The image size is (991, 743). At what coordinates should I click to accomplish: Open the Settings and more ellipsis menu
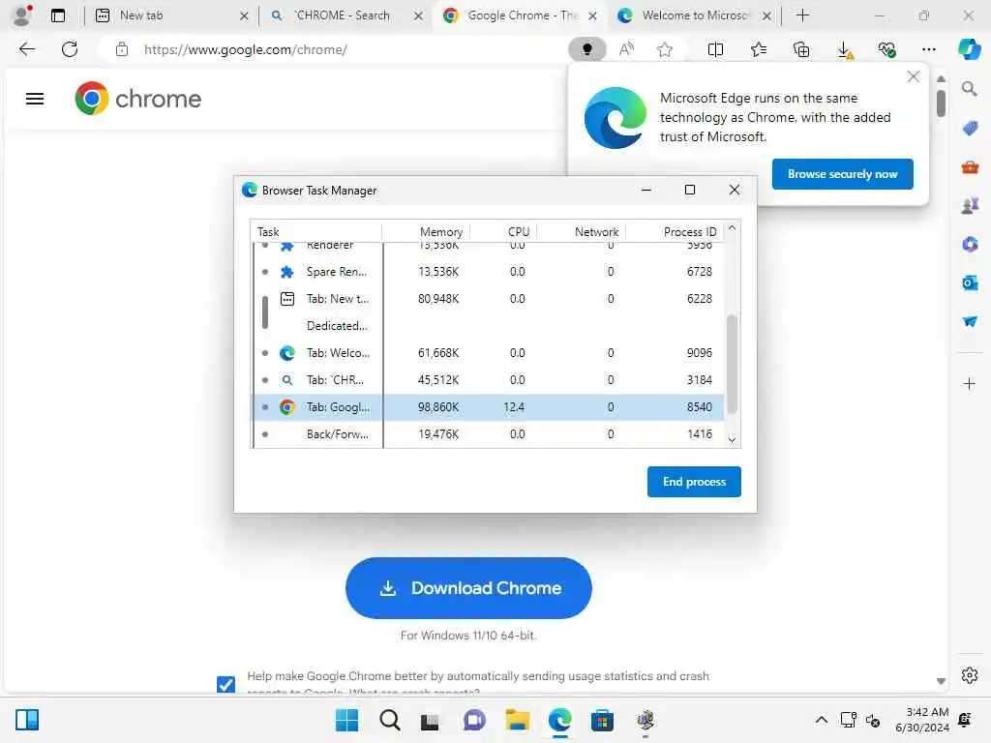tap(928, 49)
